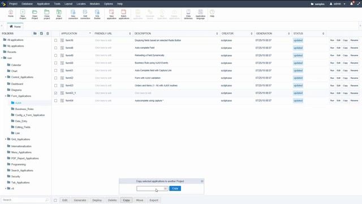Open the Project menu

[x=13, y=4]
